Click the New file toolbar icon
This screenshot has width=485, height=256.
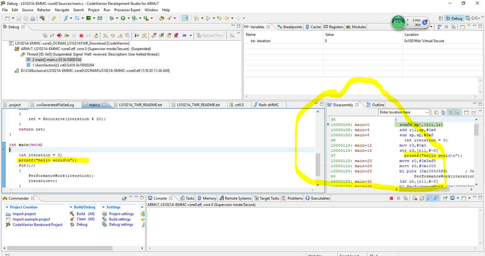7,18
